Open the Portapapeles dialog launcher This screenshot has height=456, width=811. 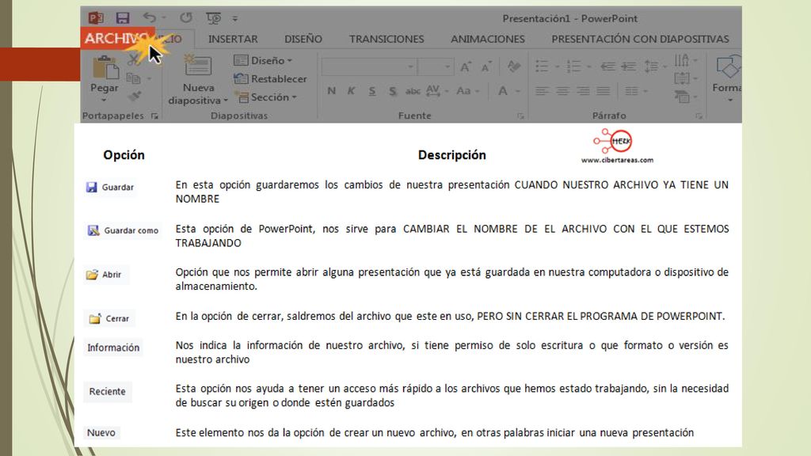[x=154, y=116]
